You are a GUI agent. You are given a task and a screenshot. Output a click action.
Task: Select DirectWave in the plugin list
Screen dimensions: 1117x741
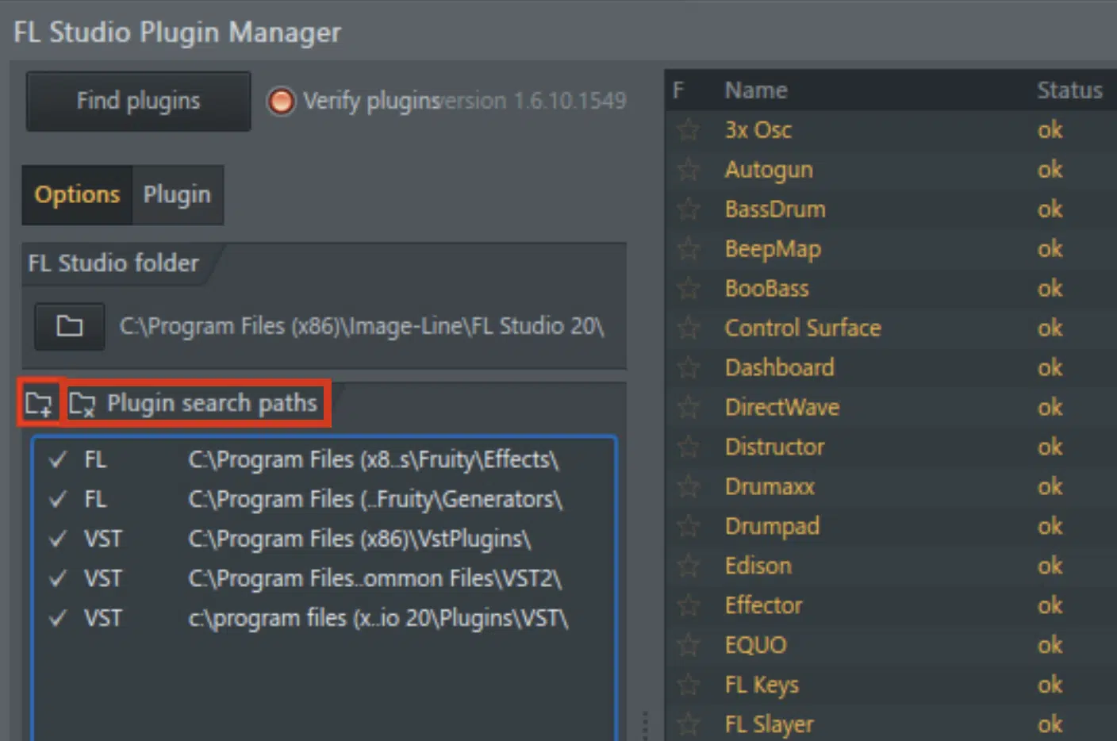click(x=782, y=407)
